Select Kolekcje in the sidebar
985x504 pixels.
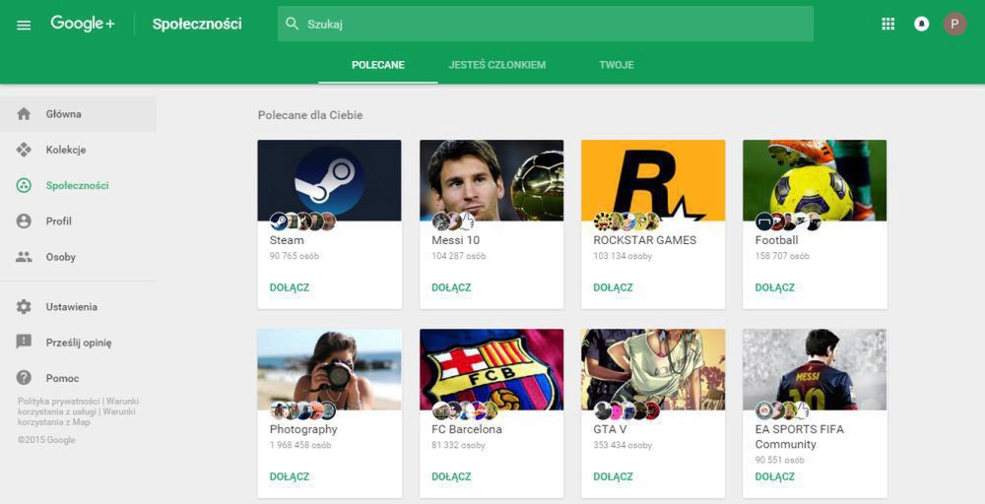(78, 150)
